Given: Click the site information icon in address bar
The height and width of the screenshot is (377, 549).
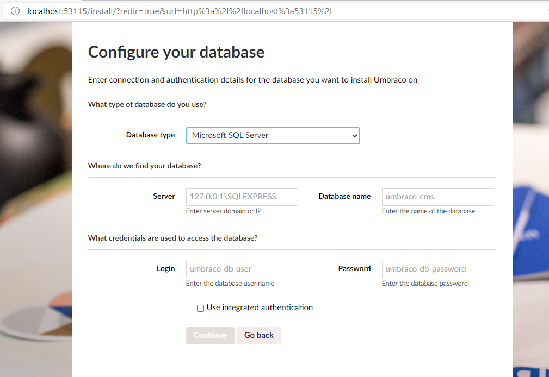Looking at the screenshot, I should click(x=15, y=11).
